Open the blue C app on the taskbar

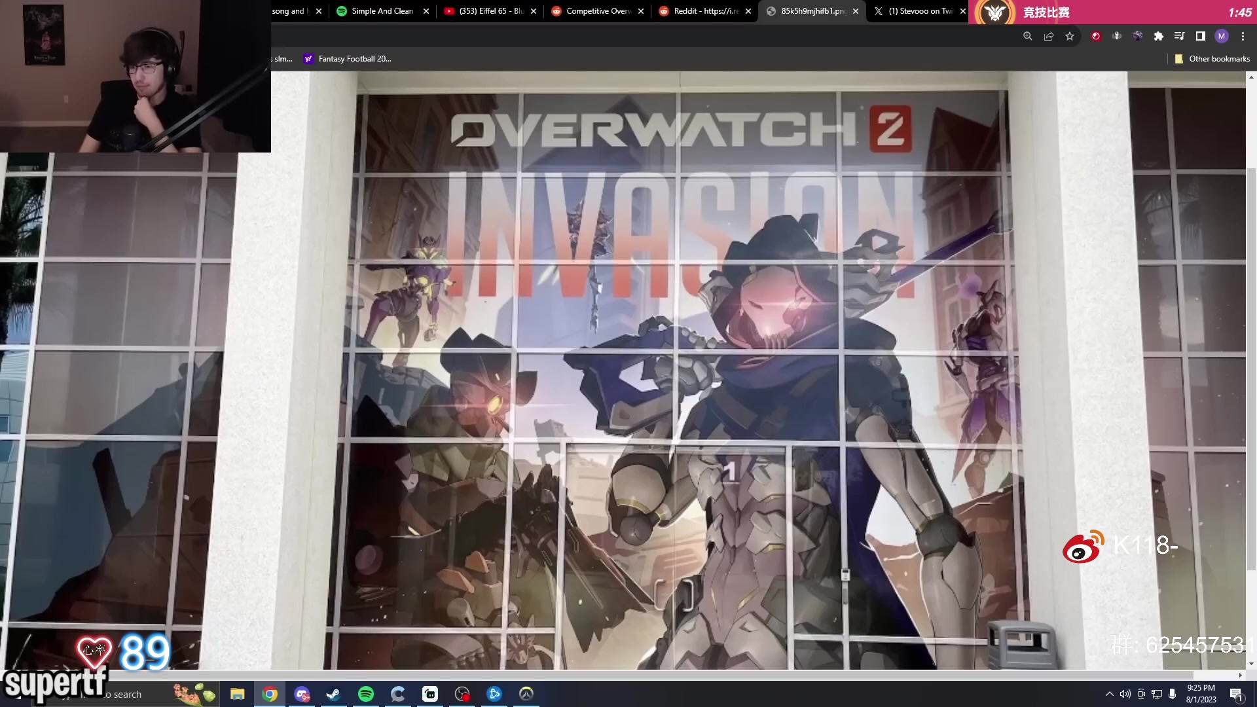[398, 694]
